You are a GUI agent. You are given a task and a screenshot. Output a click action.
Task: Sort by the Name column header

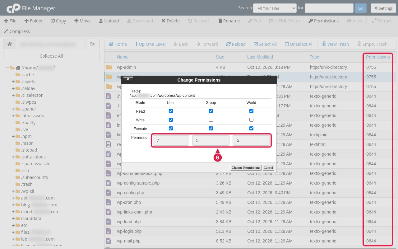point(123,57)
